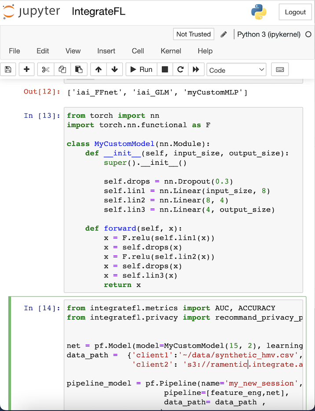This screenshot has height=411, width=315.
Task: Open the cell type Code dropdown
Action: click(237, 70)
